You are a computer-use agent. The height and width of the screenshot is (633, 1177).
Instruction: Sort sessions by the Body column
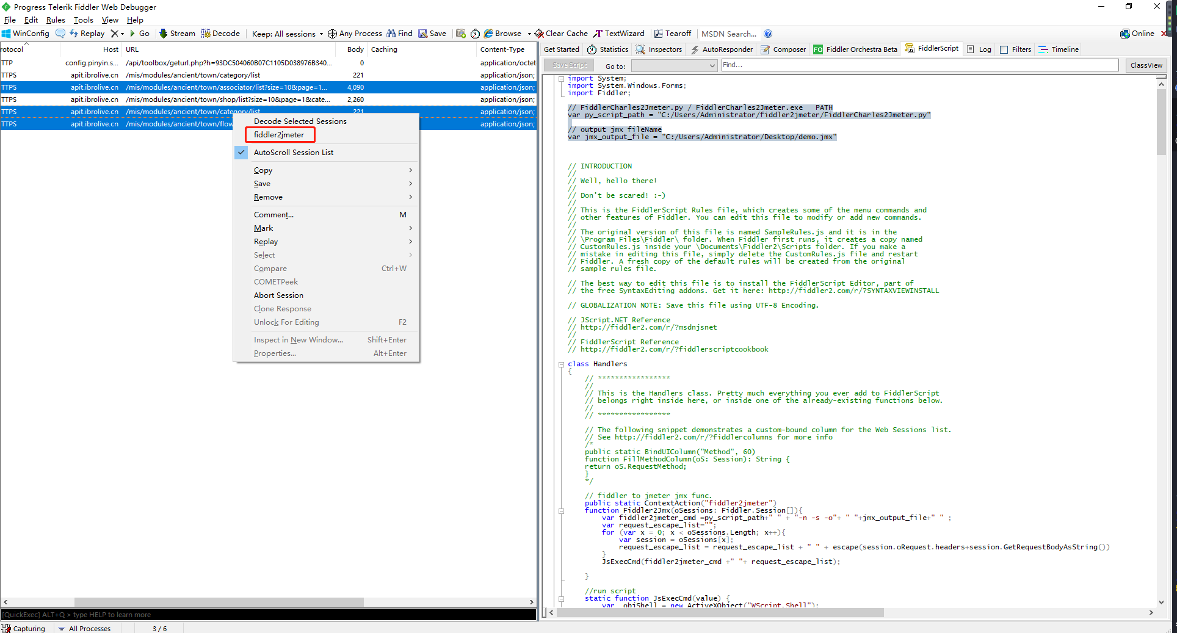(x=355, y=49)
